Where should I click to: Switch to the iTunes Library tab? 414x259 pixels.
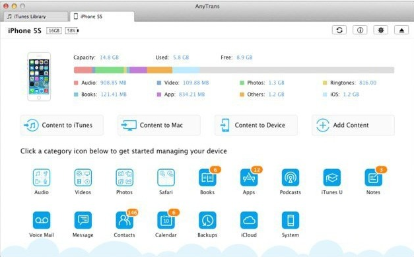36,17
